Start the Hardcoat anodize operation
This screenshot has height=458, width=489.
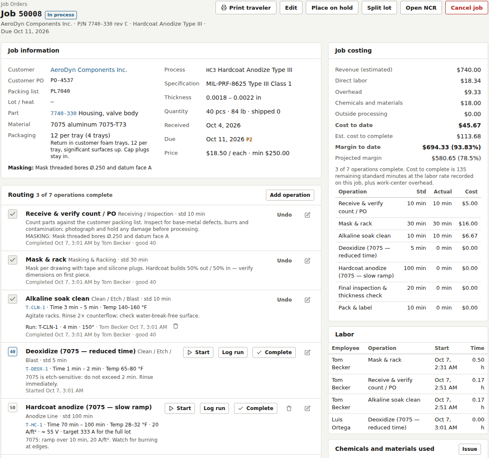[180, 408]
